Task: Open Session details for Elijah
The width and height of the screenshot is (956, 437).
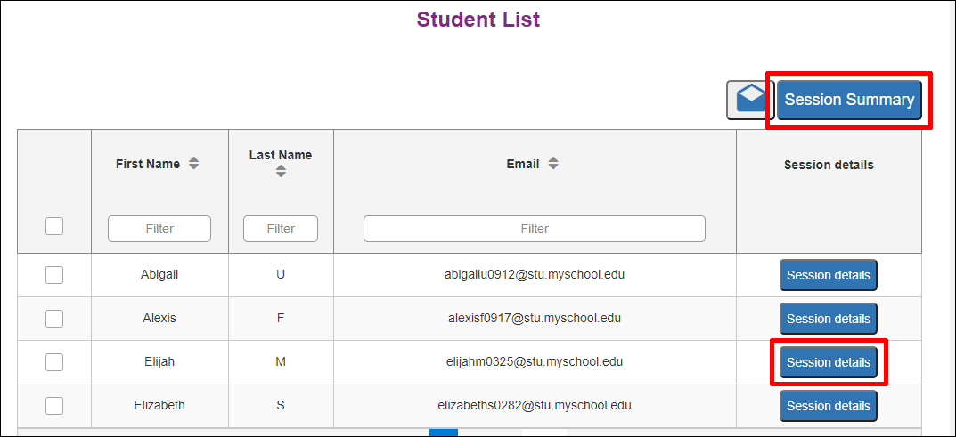Action: (x=829, y=362)
